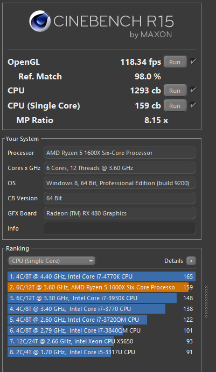
Task: Toggle the CPU test checkbox
Action: [193, 90]
